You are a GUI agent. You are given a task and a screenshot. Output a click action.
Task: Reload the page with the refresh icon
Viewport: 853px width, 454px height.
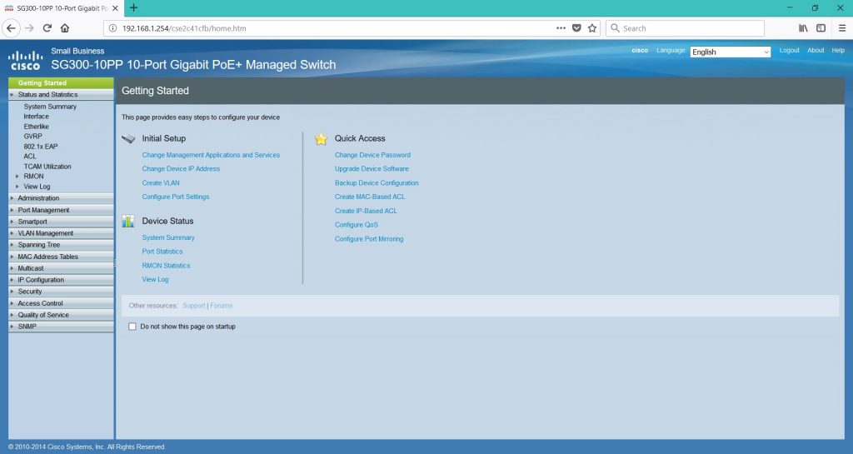click(x=47, y=28)
